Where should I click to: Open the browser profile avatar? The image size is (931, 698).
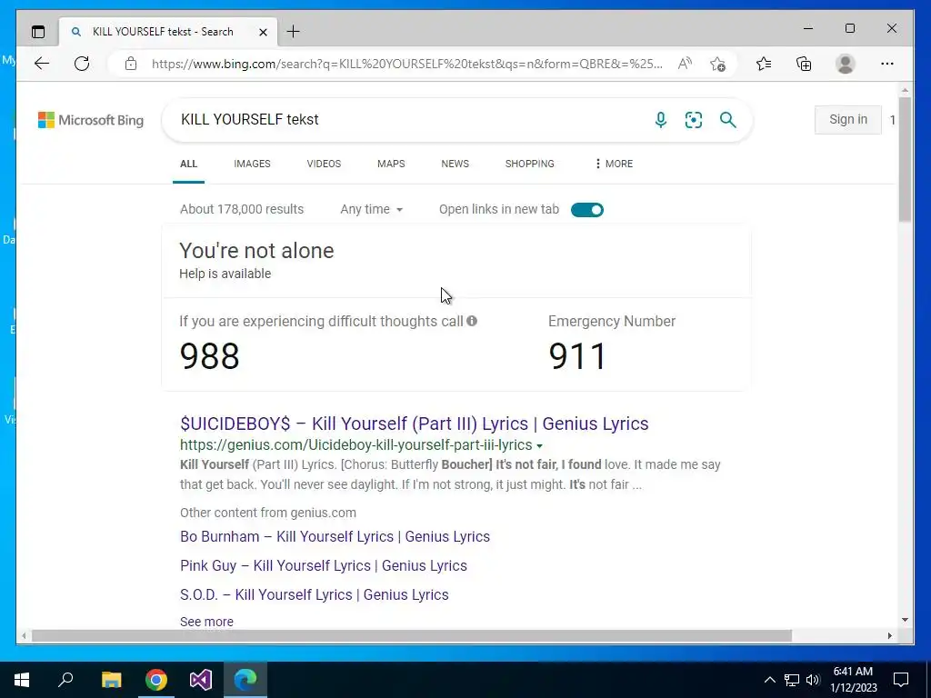(x=845, y=64)
